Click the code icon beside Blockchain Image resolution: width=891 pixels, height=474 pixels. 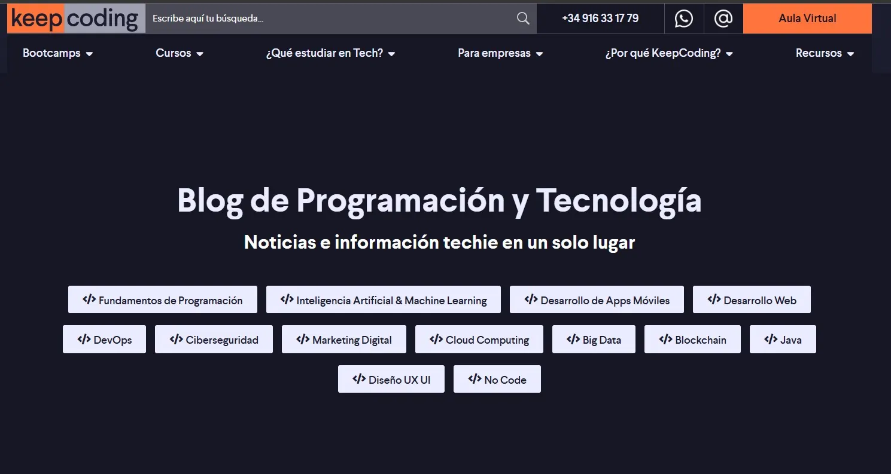(665, 339)
